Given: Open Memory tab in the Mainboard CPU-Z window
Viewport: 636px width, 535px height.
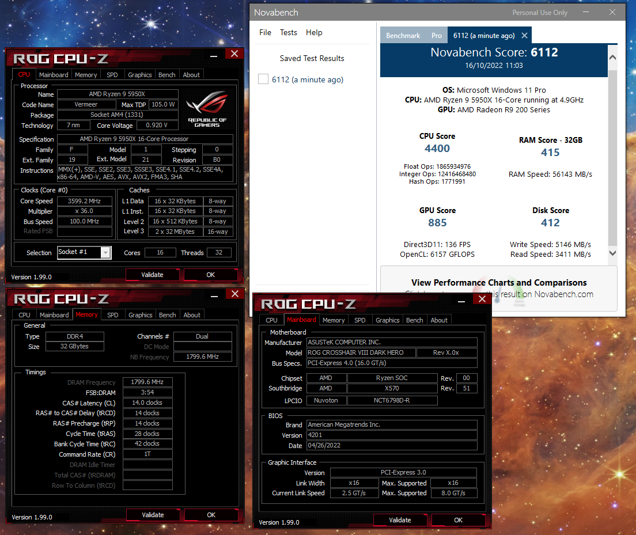Looking at the screenshot, I should [x=334, y=320].
